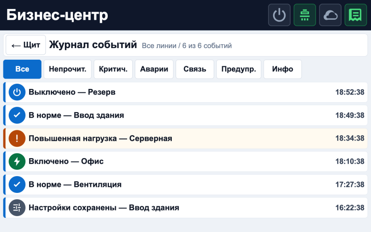Click the power icon in header
The width and height of the screenshot is (371, 232).
tap(279, 15)
